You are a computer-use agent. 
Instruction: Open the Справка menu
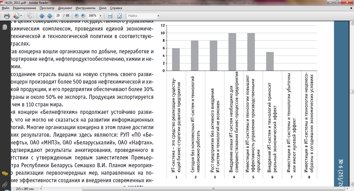tap(116, 8)
